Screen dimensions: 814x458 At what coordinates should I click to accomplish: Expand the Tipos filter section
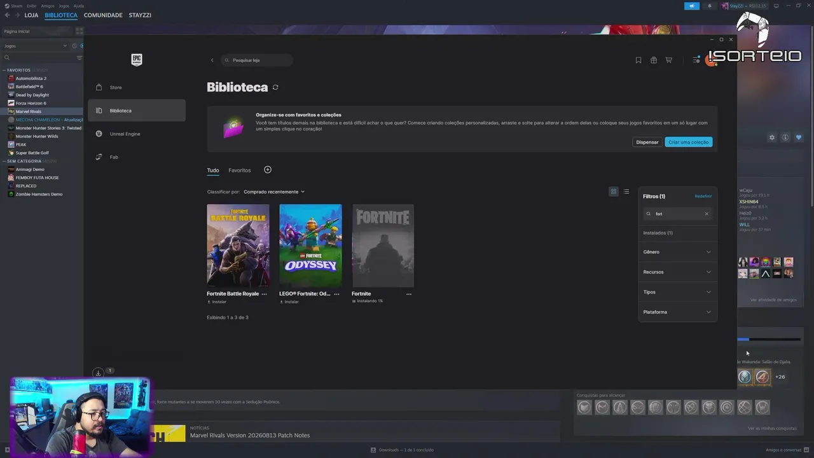click(x=677, y=292)
